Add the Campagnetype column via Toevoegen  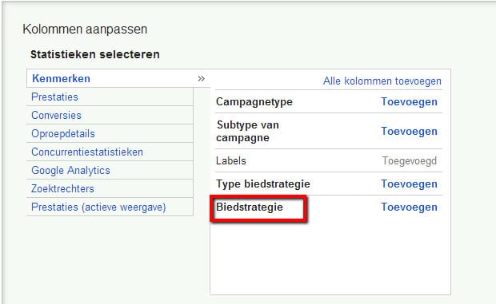(x=409, y=102)
